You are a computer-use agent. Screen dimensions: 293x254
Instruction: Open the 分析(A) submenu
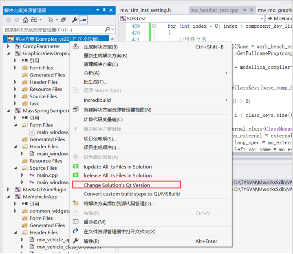coord(151,73)
